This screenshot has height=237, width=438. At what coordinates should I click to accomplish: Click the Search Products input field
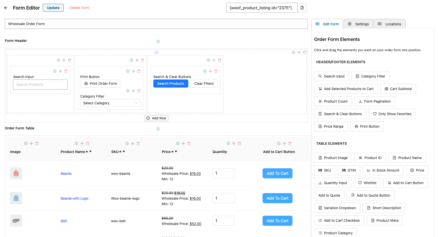(40, 85)
